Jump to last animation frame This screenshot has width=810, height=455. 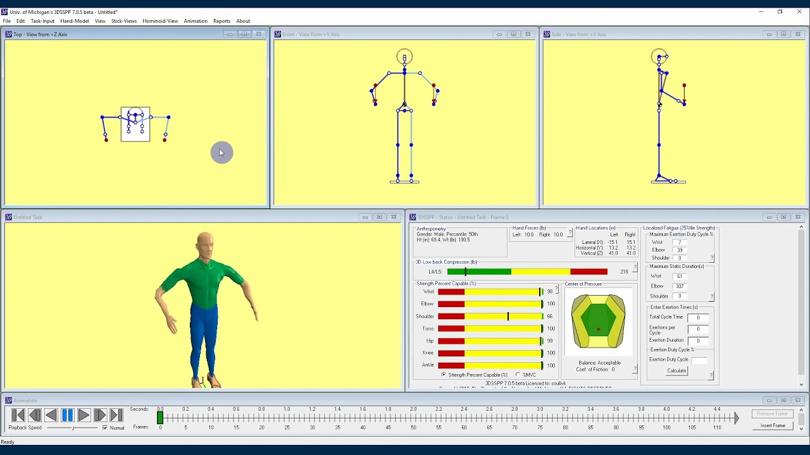(116, 415)
